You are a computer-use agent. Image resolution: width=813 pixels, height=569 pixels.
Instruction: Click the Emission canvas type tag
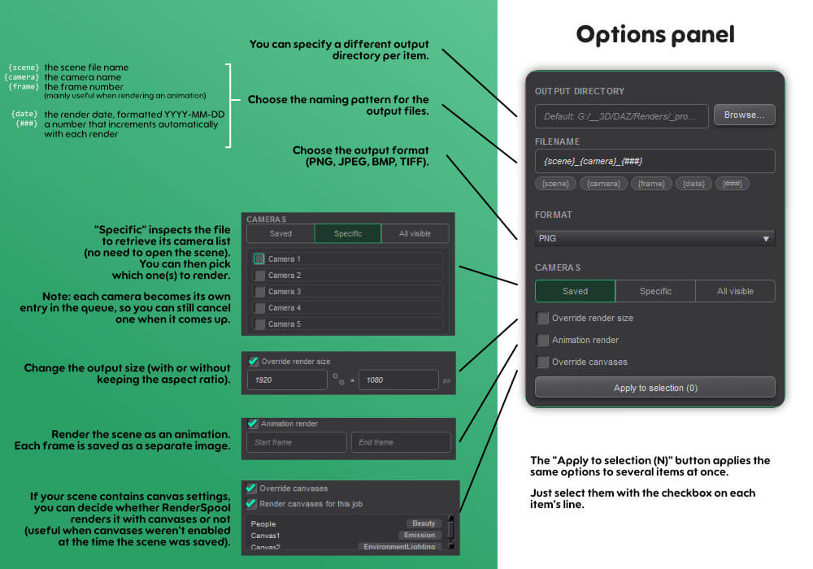(x=420, y=535)
